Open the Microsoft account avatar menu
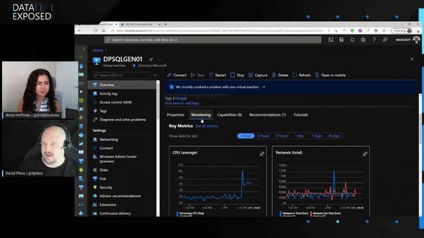 416,40
